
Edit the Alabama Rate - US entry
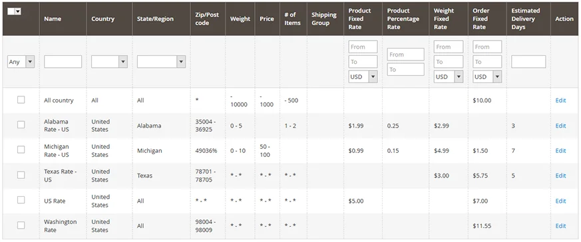coord(560,126)
